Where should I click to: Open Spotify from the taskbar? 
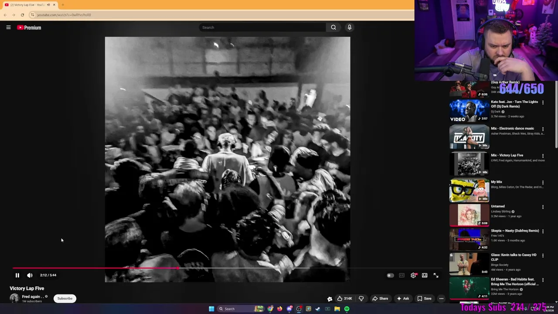tap(347, 309)
